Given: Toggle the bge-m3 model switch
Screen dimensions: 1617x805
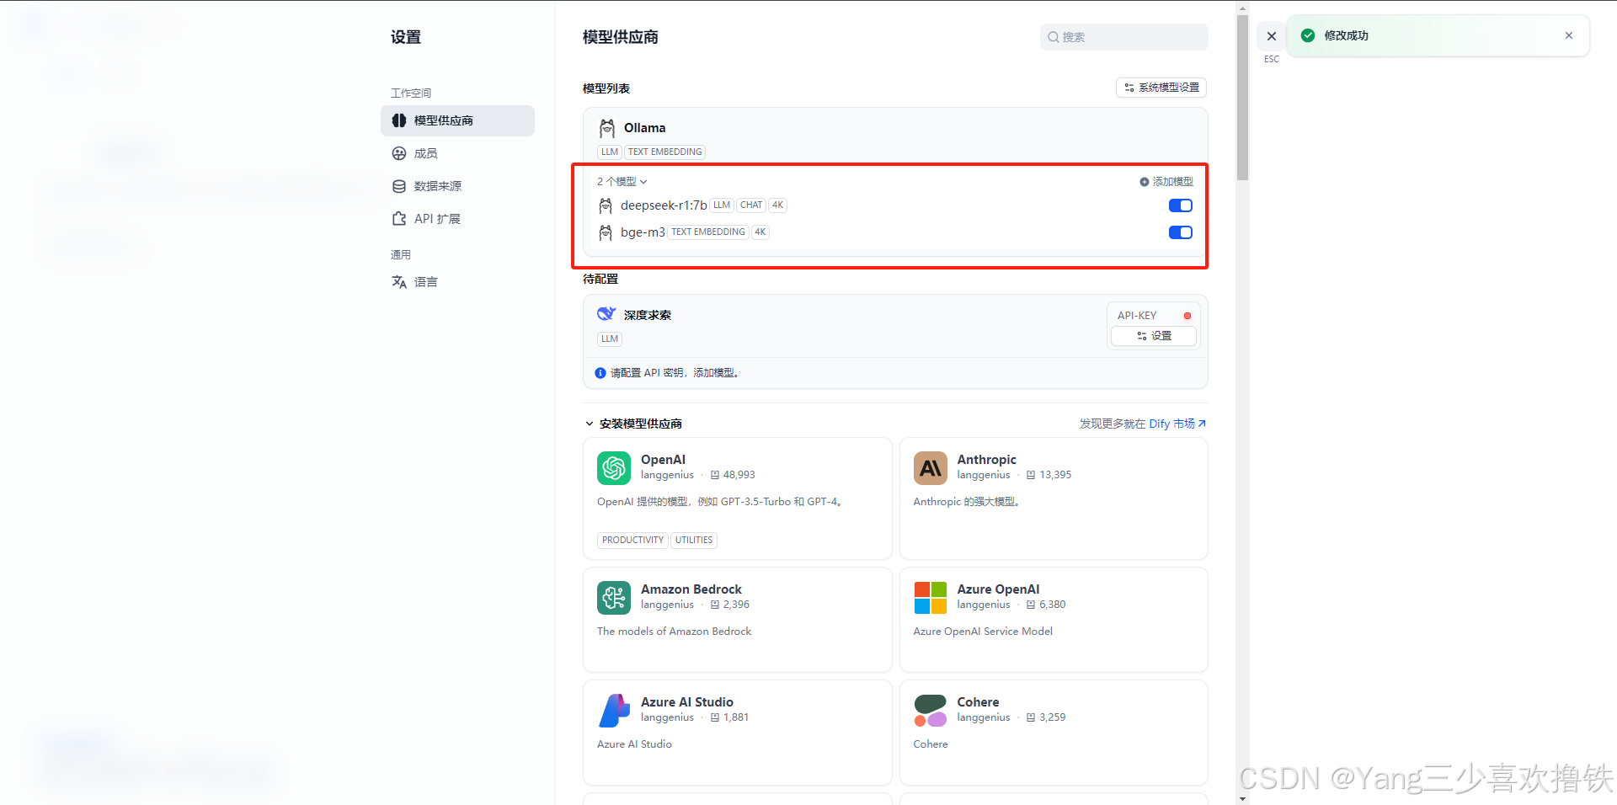Looking at the screenshot, I should click(1181, 232).
